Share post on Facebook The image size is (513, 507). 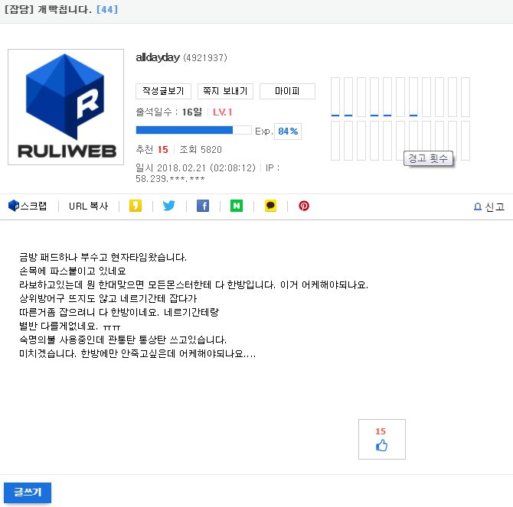coord(203,206)
